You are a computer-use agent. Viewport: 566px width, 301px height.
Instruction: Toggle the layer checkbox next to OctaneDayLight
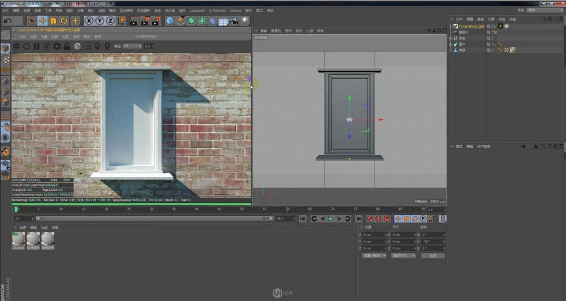point(488,26)
